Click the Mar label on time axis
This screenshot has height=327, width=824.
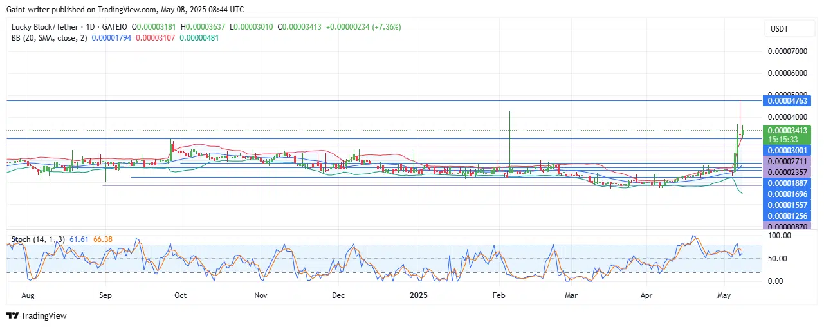[x=570, y=295]
